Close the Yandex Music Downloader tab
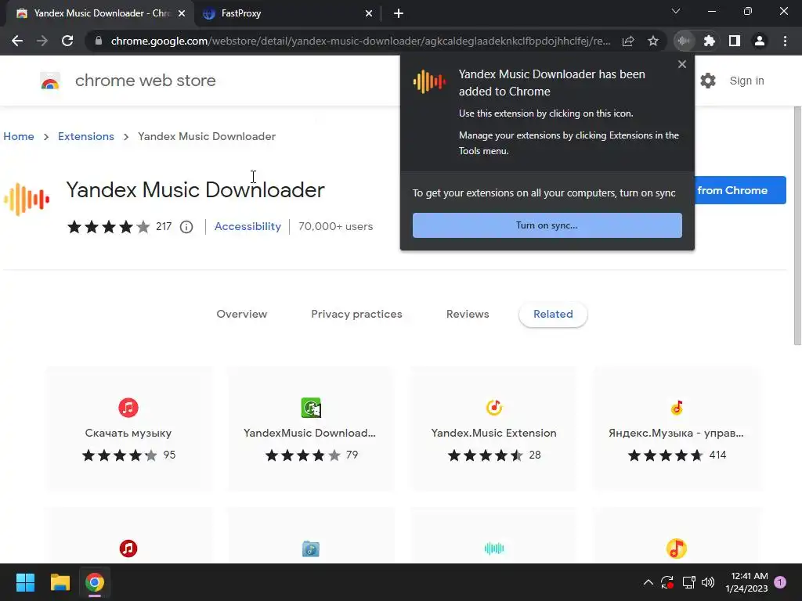Viewport: 802px width, 601px height. tap(182, 14)
